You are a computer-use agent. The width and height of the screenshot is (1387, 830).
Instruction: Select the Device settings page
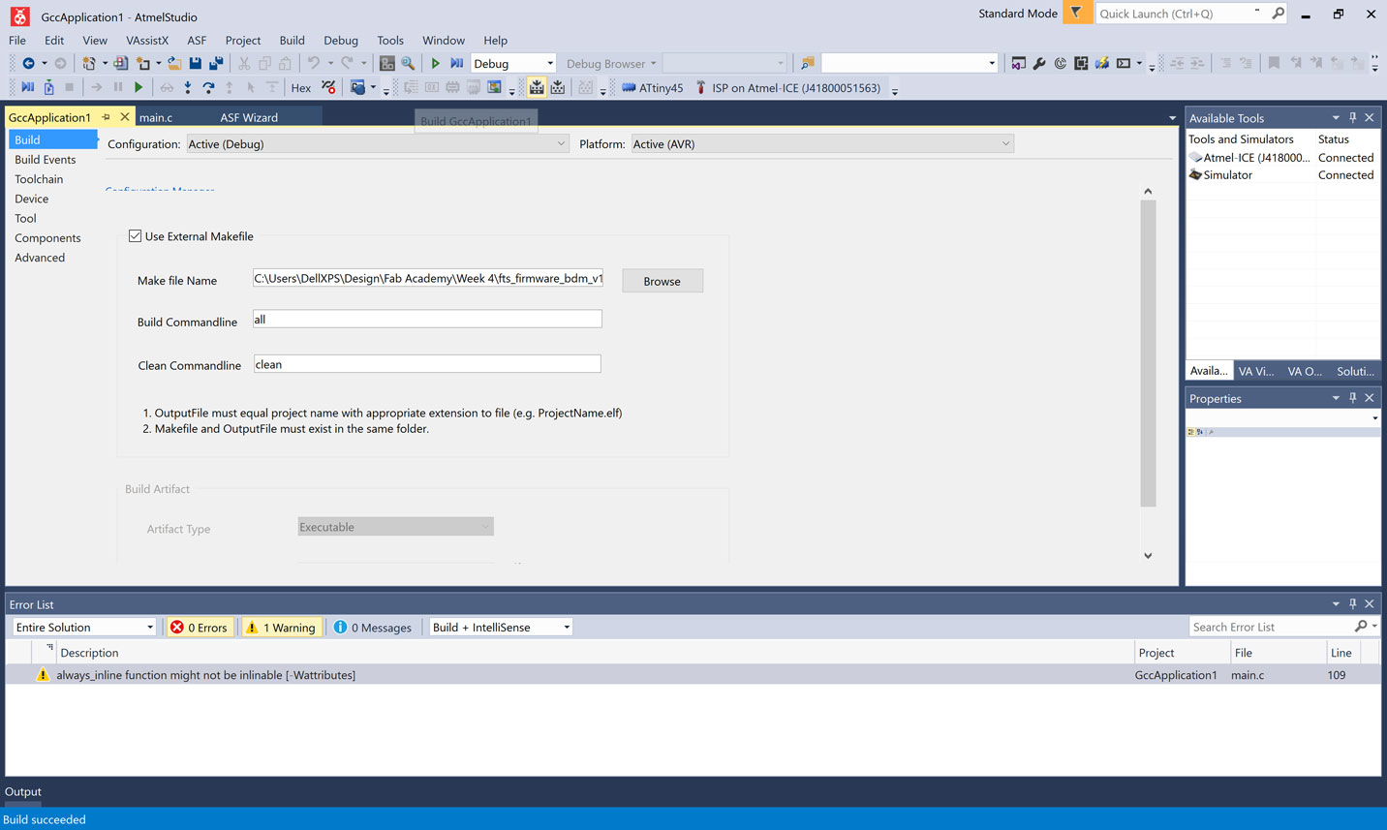pos(31,199)
